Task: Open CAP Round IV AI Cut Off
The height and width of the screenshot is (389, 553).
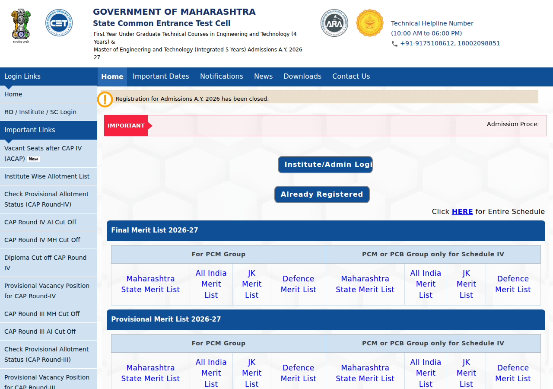Action: 48,222
